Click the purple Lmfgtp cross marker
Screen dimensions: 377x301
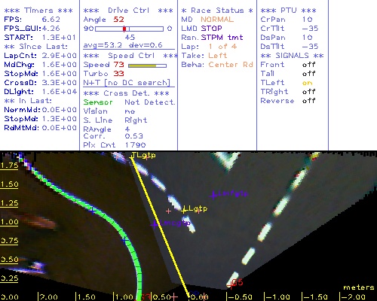pos(213,195)
